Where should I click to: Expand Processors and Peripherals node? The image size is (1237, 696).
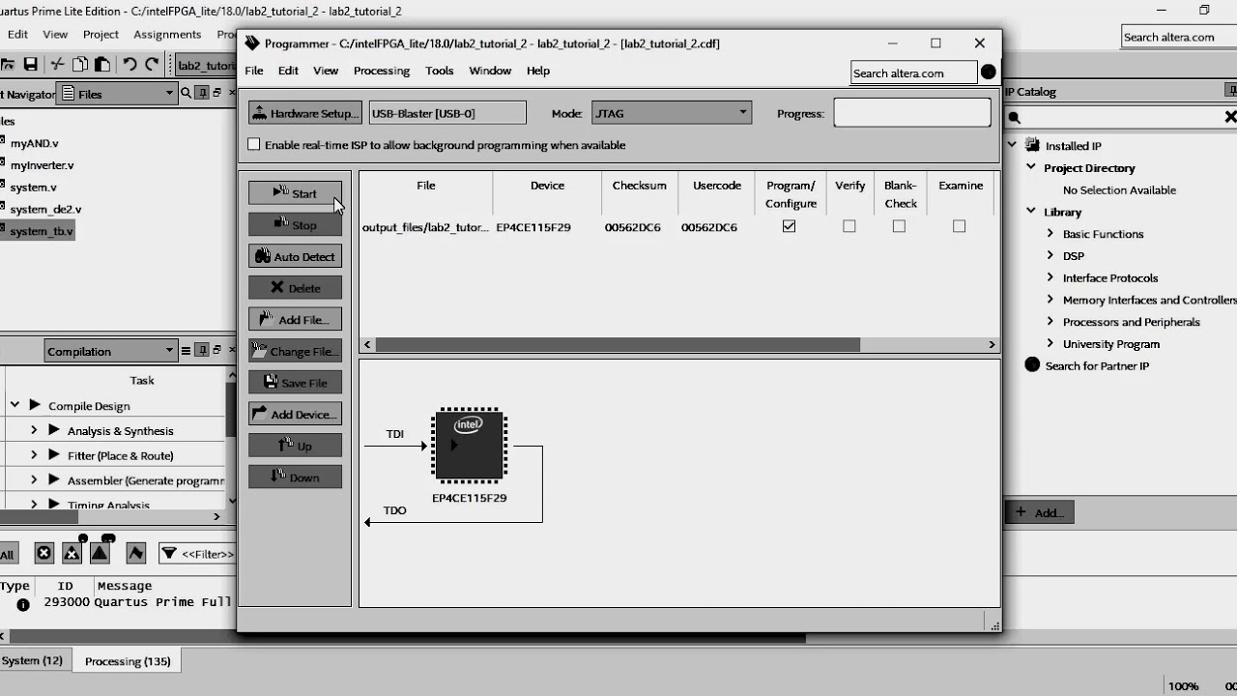pos(1050,322)
